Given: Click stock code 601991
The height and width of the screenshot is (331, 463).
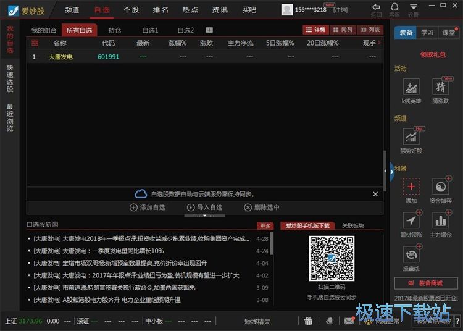Looking at the screenshot, I should pyautogui.click(x=108, y=57).
